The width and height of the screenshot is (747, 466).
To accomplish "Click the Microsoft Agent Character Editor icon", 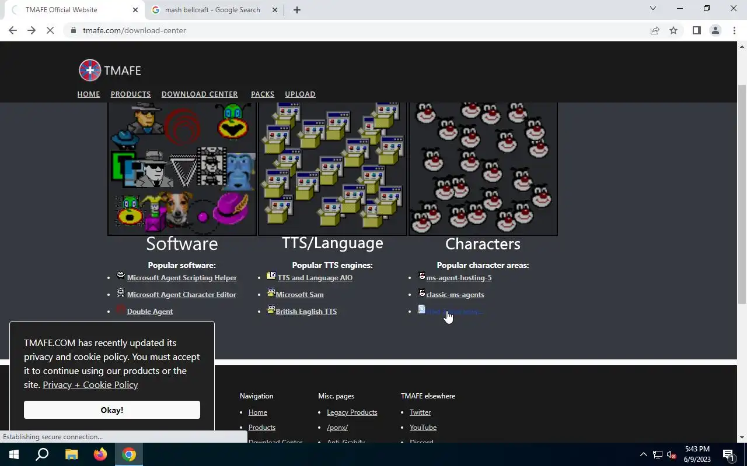I will tap(121, 292).
